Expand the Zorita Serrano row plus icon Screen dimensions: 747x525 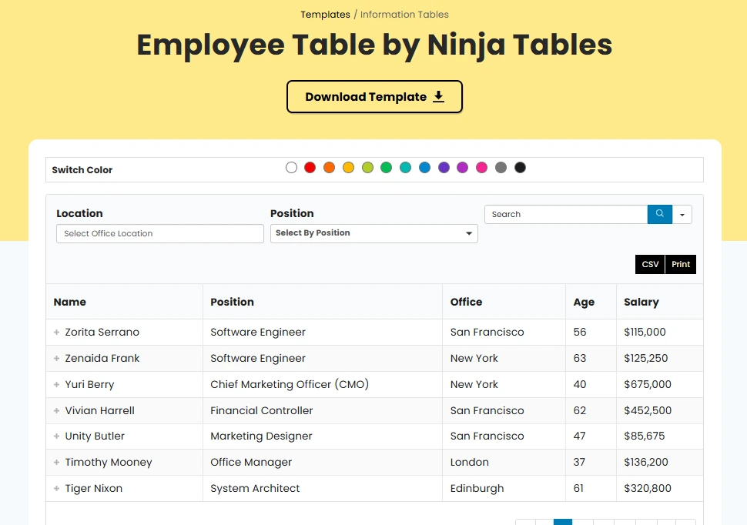[56, 332]
